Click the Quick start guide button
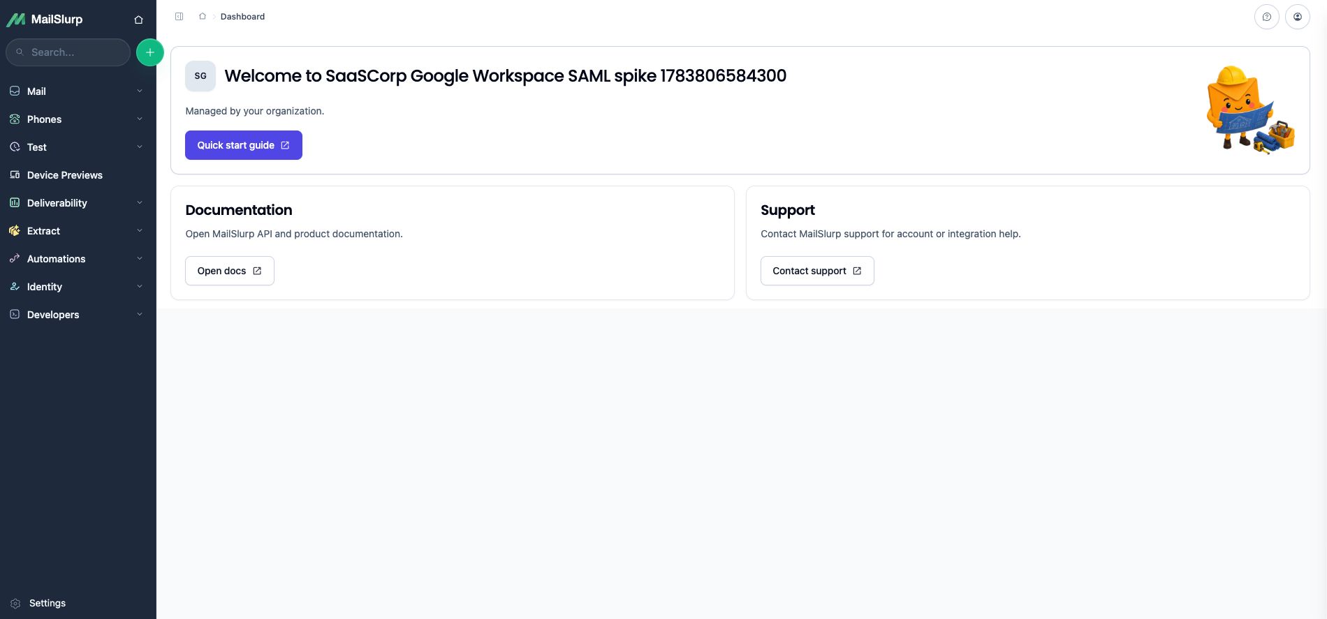 pos(244,145)
